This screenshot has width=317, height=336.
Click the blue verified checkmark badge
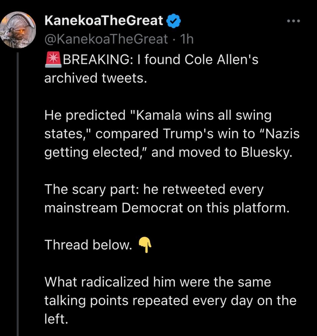pyautogui.click(x=173, y=21)
